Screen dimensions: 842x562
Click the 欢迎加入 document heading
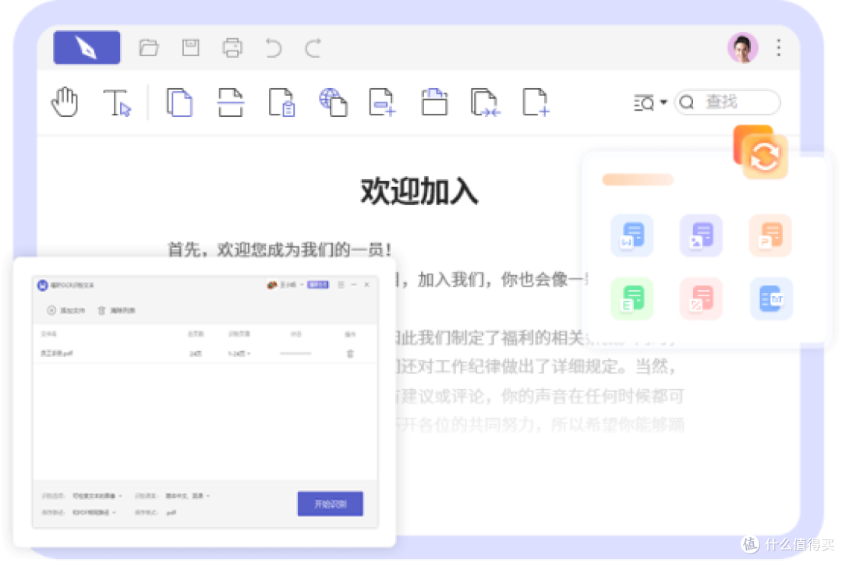pyautogui.click(x=419, y=191)
